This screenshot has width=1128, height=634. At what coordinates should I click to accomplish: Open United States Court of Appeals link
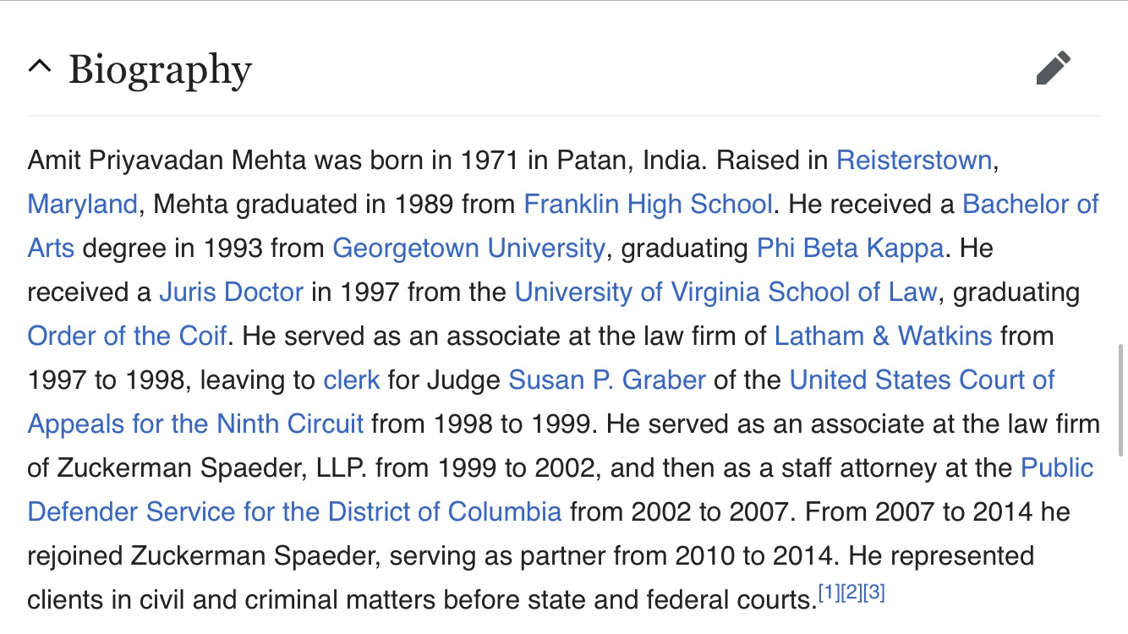922,380
